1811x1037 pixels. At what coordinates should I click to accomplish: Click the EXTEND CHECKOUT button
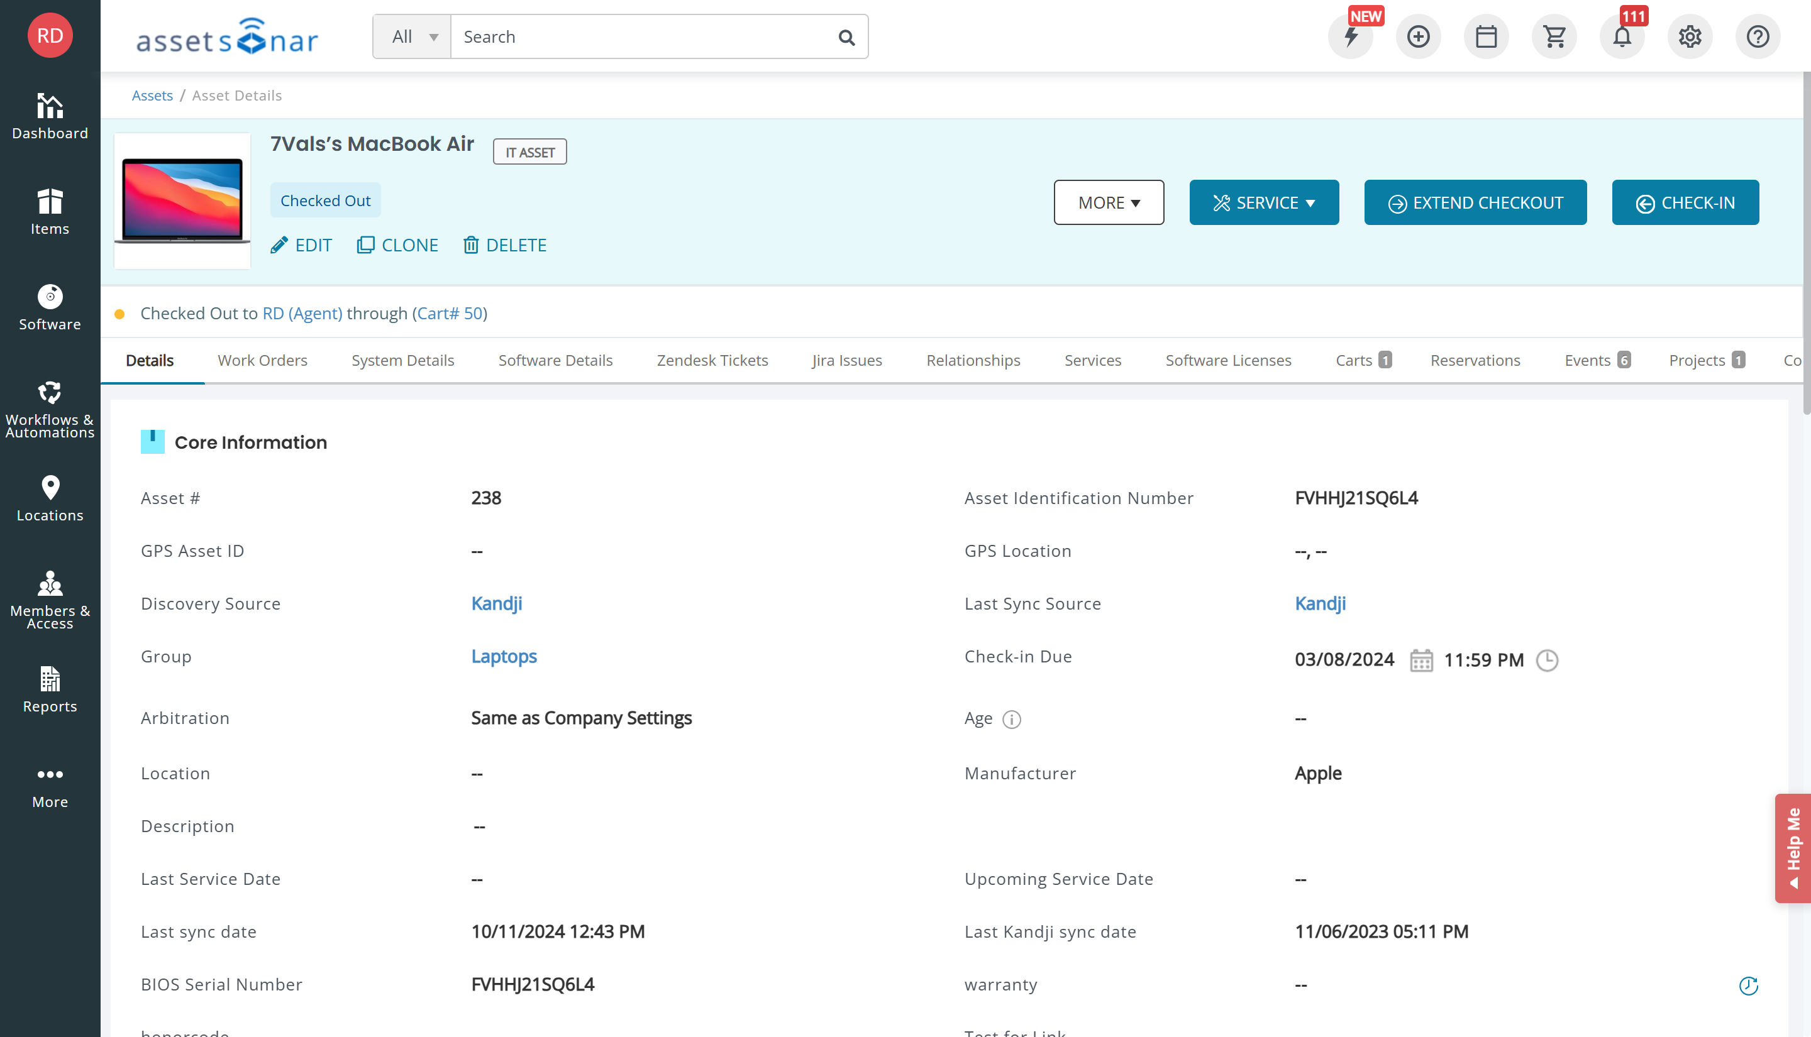[x=1475, y=202]
